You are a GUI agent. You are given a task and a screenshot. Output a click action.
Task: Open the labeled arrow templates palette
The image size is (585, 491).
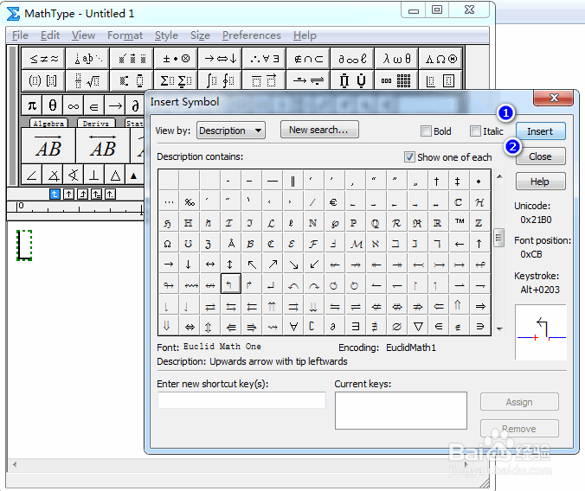coord(308,80)
